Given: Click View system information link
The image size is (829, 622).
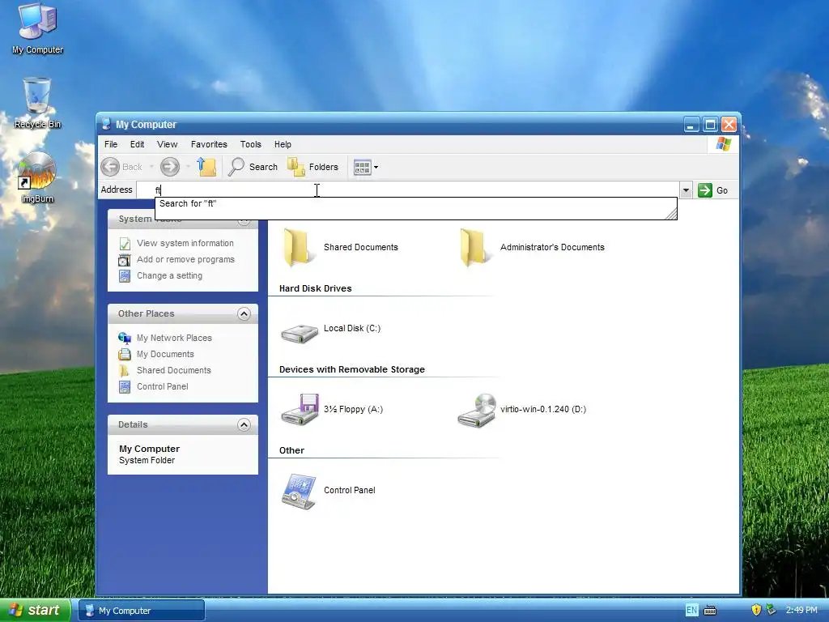Looking at the screenshot, I should (185, 243).
